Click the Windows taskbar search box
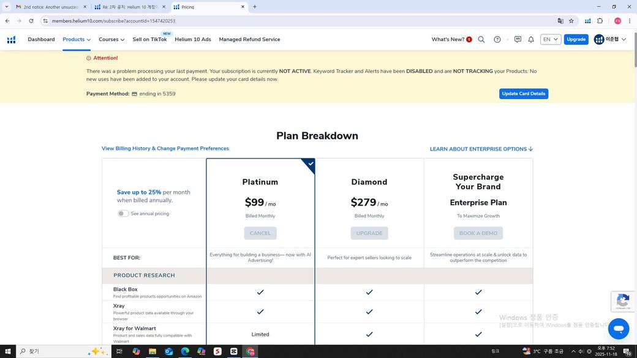This screenshot has width=637, height=358. point(63,351)
